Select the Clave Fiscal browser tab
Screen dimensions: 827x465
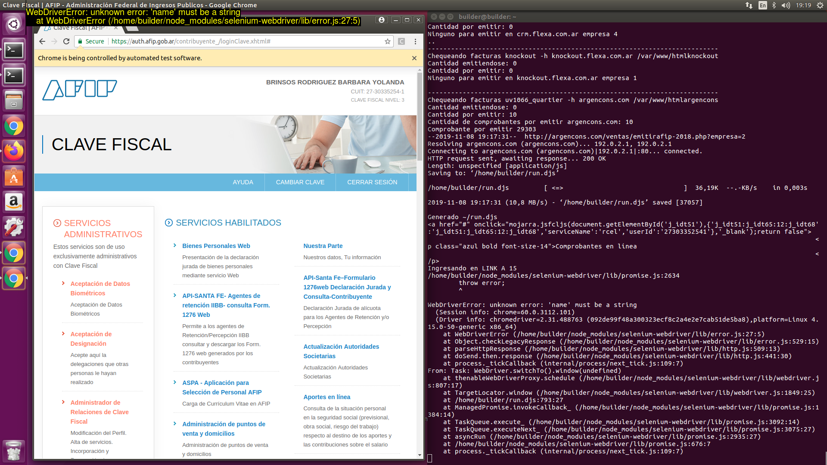click(x=80, y=28)
